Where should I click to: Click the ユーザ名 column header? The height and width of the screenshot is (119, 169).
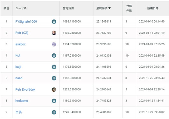(21, 8)
